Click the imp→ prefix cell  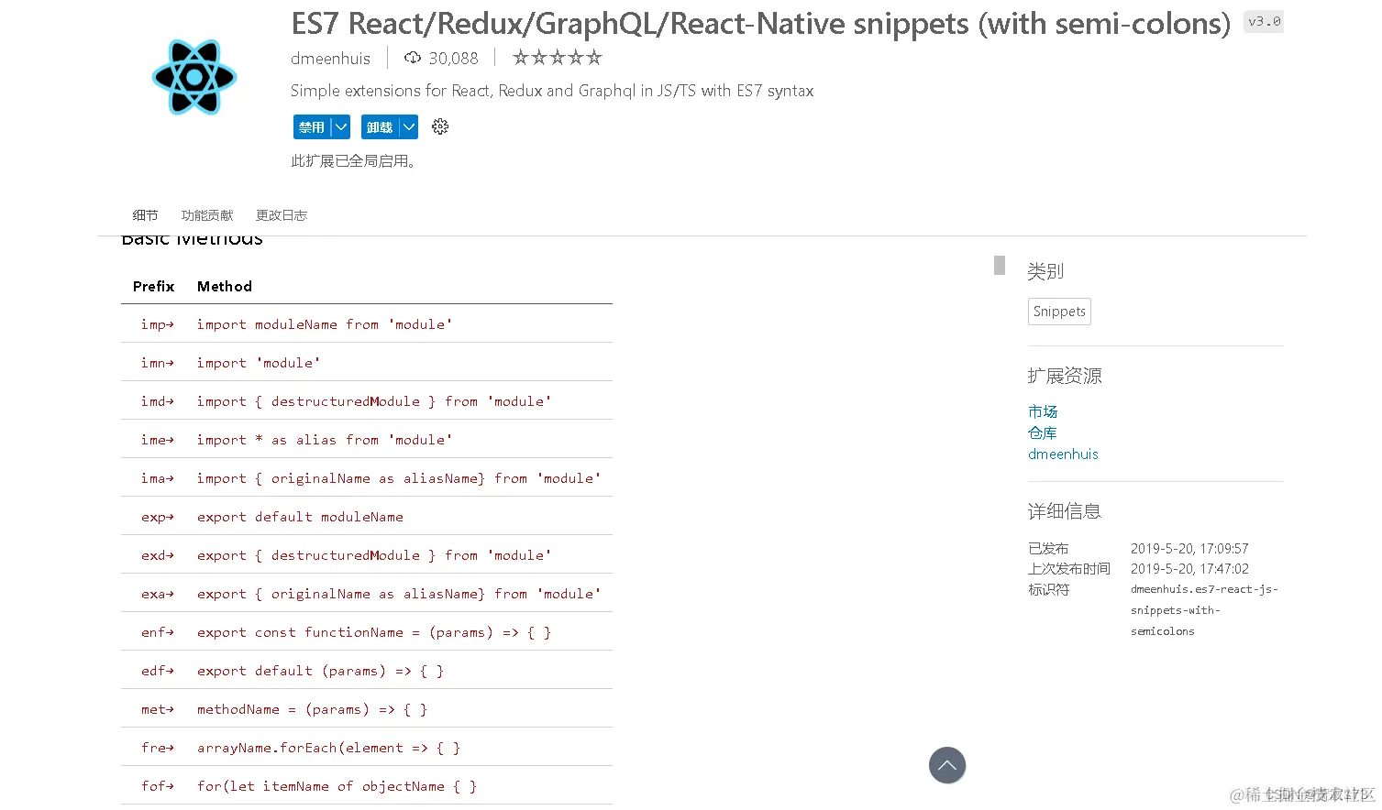click(x=158, y=324)
